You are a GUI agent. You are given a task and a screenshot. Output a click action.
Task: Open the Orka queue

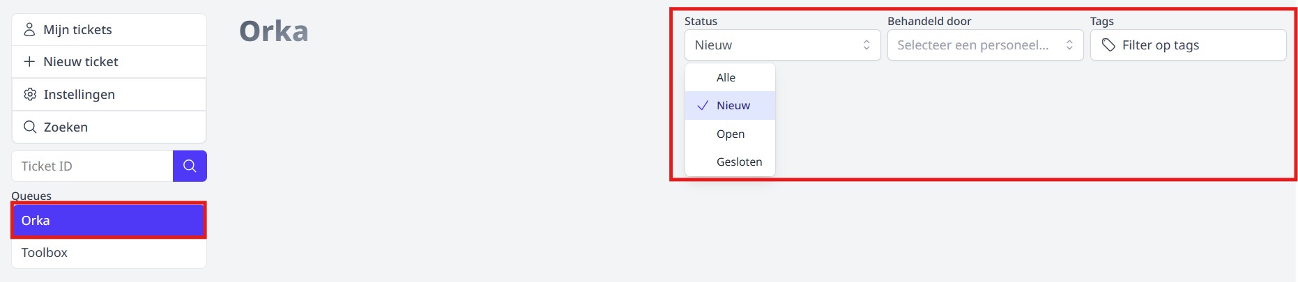click(x=109, y=221)
